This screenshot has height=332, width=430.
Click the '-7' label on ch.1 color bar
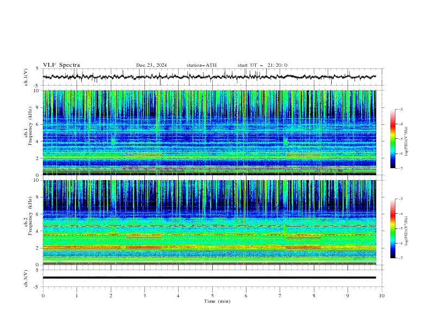[x=400, y=168]
